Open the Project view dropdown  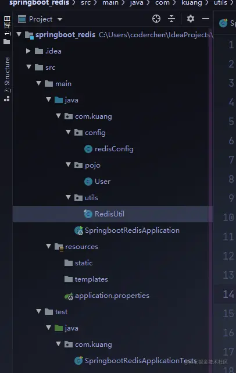(x=60, y=19)
